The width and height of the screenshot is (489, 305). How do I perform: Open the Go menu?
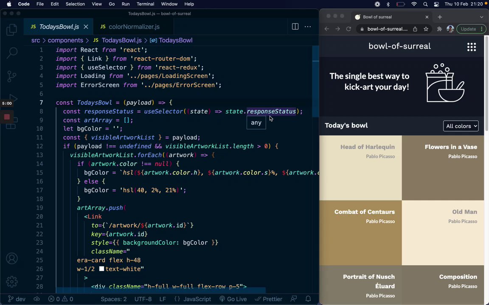112,4
